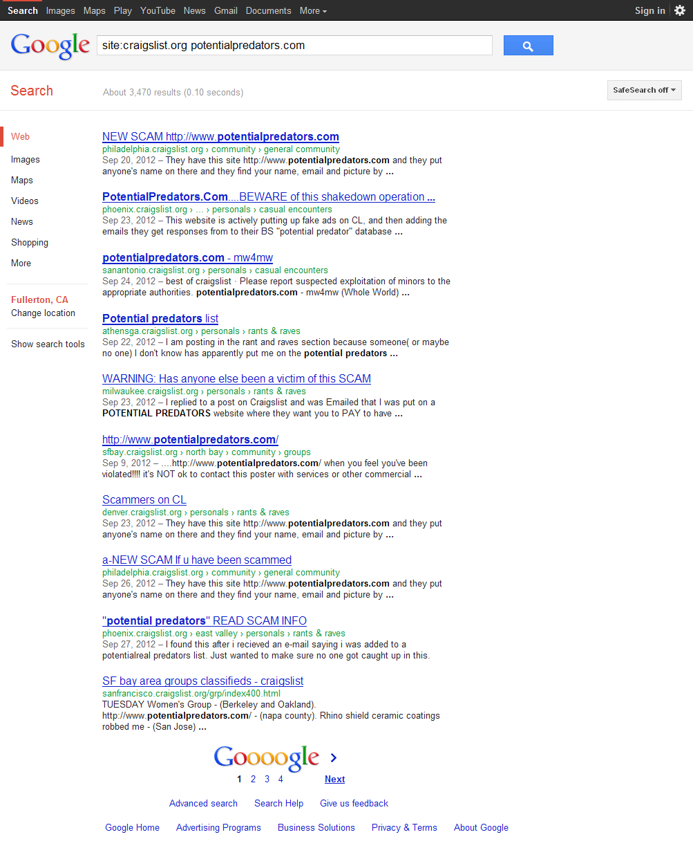Open 'SF bay area groups classifieds' result

pos(203,681)
